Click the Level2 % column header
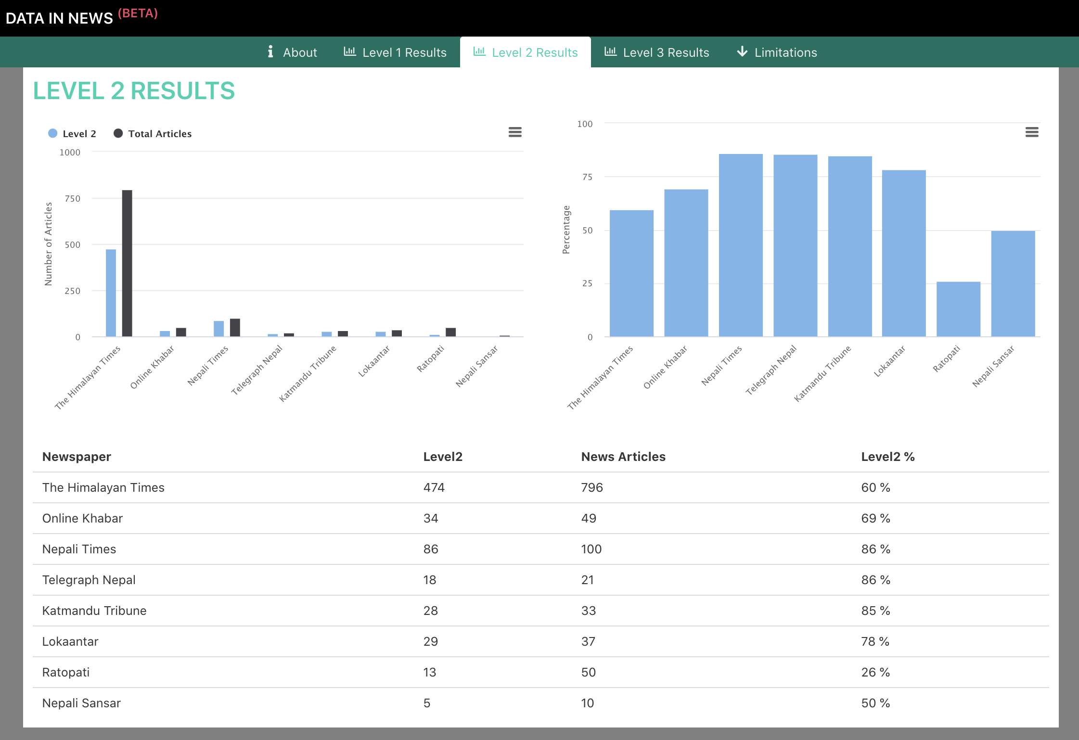The image size is (1079, 740). coord(888,457)
